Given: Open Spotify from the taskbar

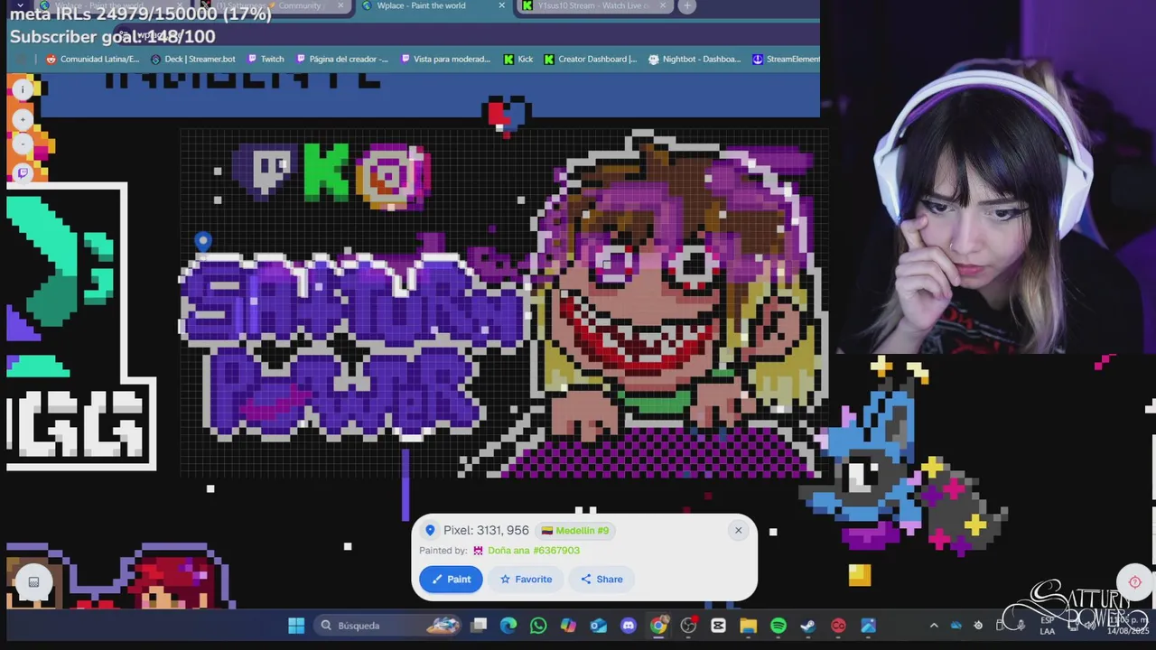Looking at the screenshot, I should click(x=778, y=625).
